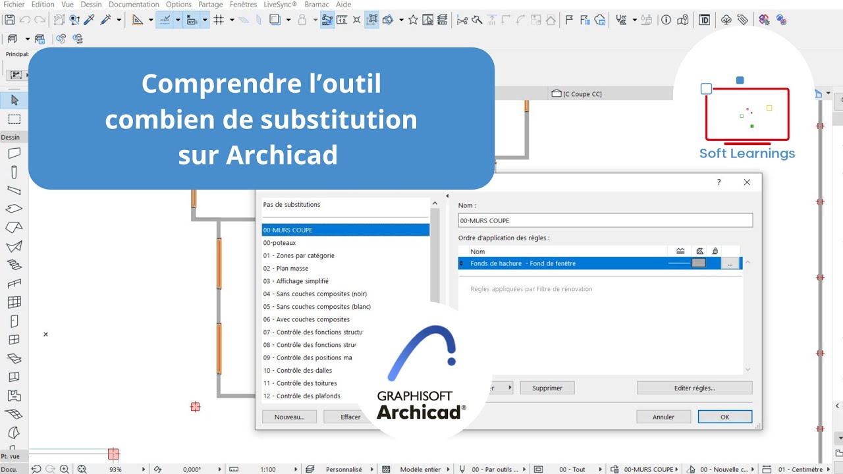
Task: Select the eyedropper pick-up parameters tool
Action: [x=90, y=20]
